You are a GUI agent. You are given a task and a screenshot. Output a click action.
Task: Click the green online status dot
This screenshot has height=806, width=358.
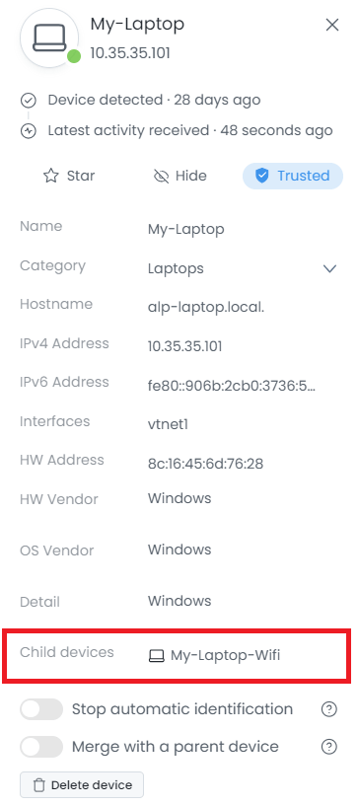(x=74, y=56)
